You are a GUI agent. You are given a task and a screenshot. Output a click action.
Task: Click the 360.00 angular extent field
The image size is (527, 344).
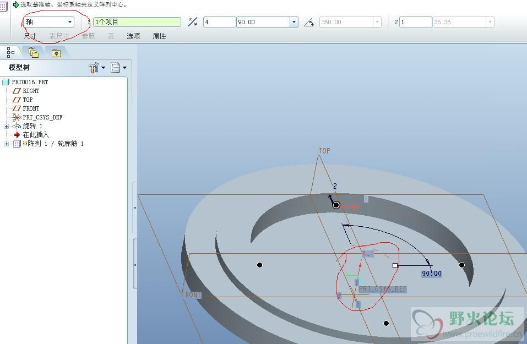tap(346, 22)
